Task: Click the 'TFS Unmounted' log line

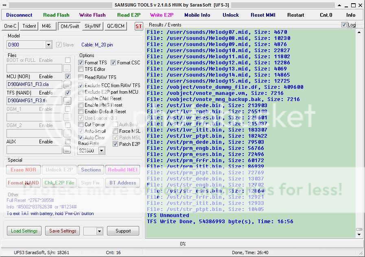Action: click(x=168, y=215)
